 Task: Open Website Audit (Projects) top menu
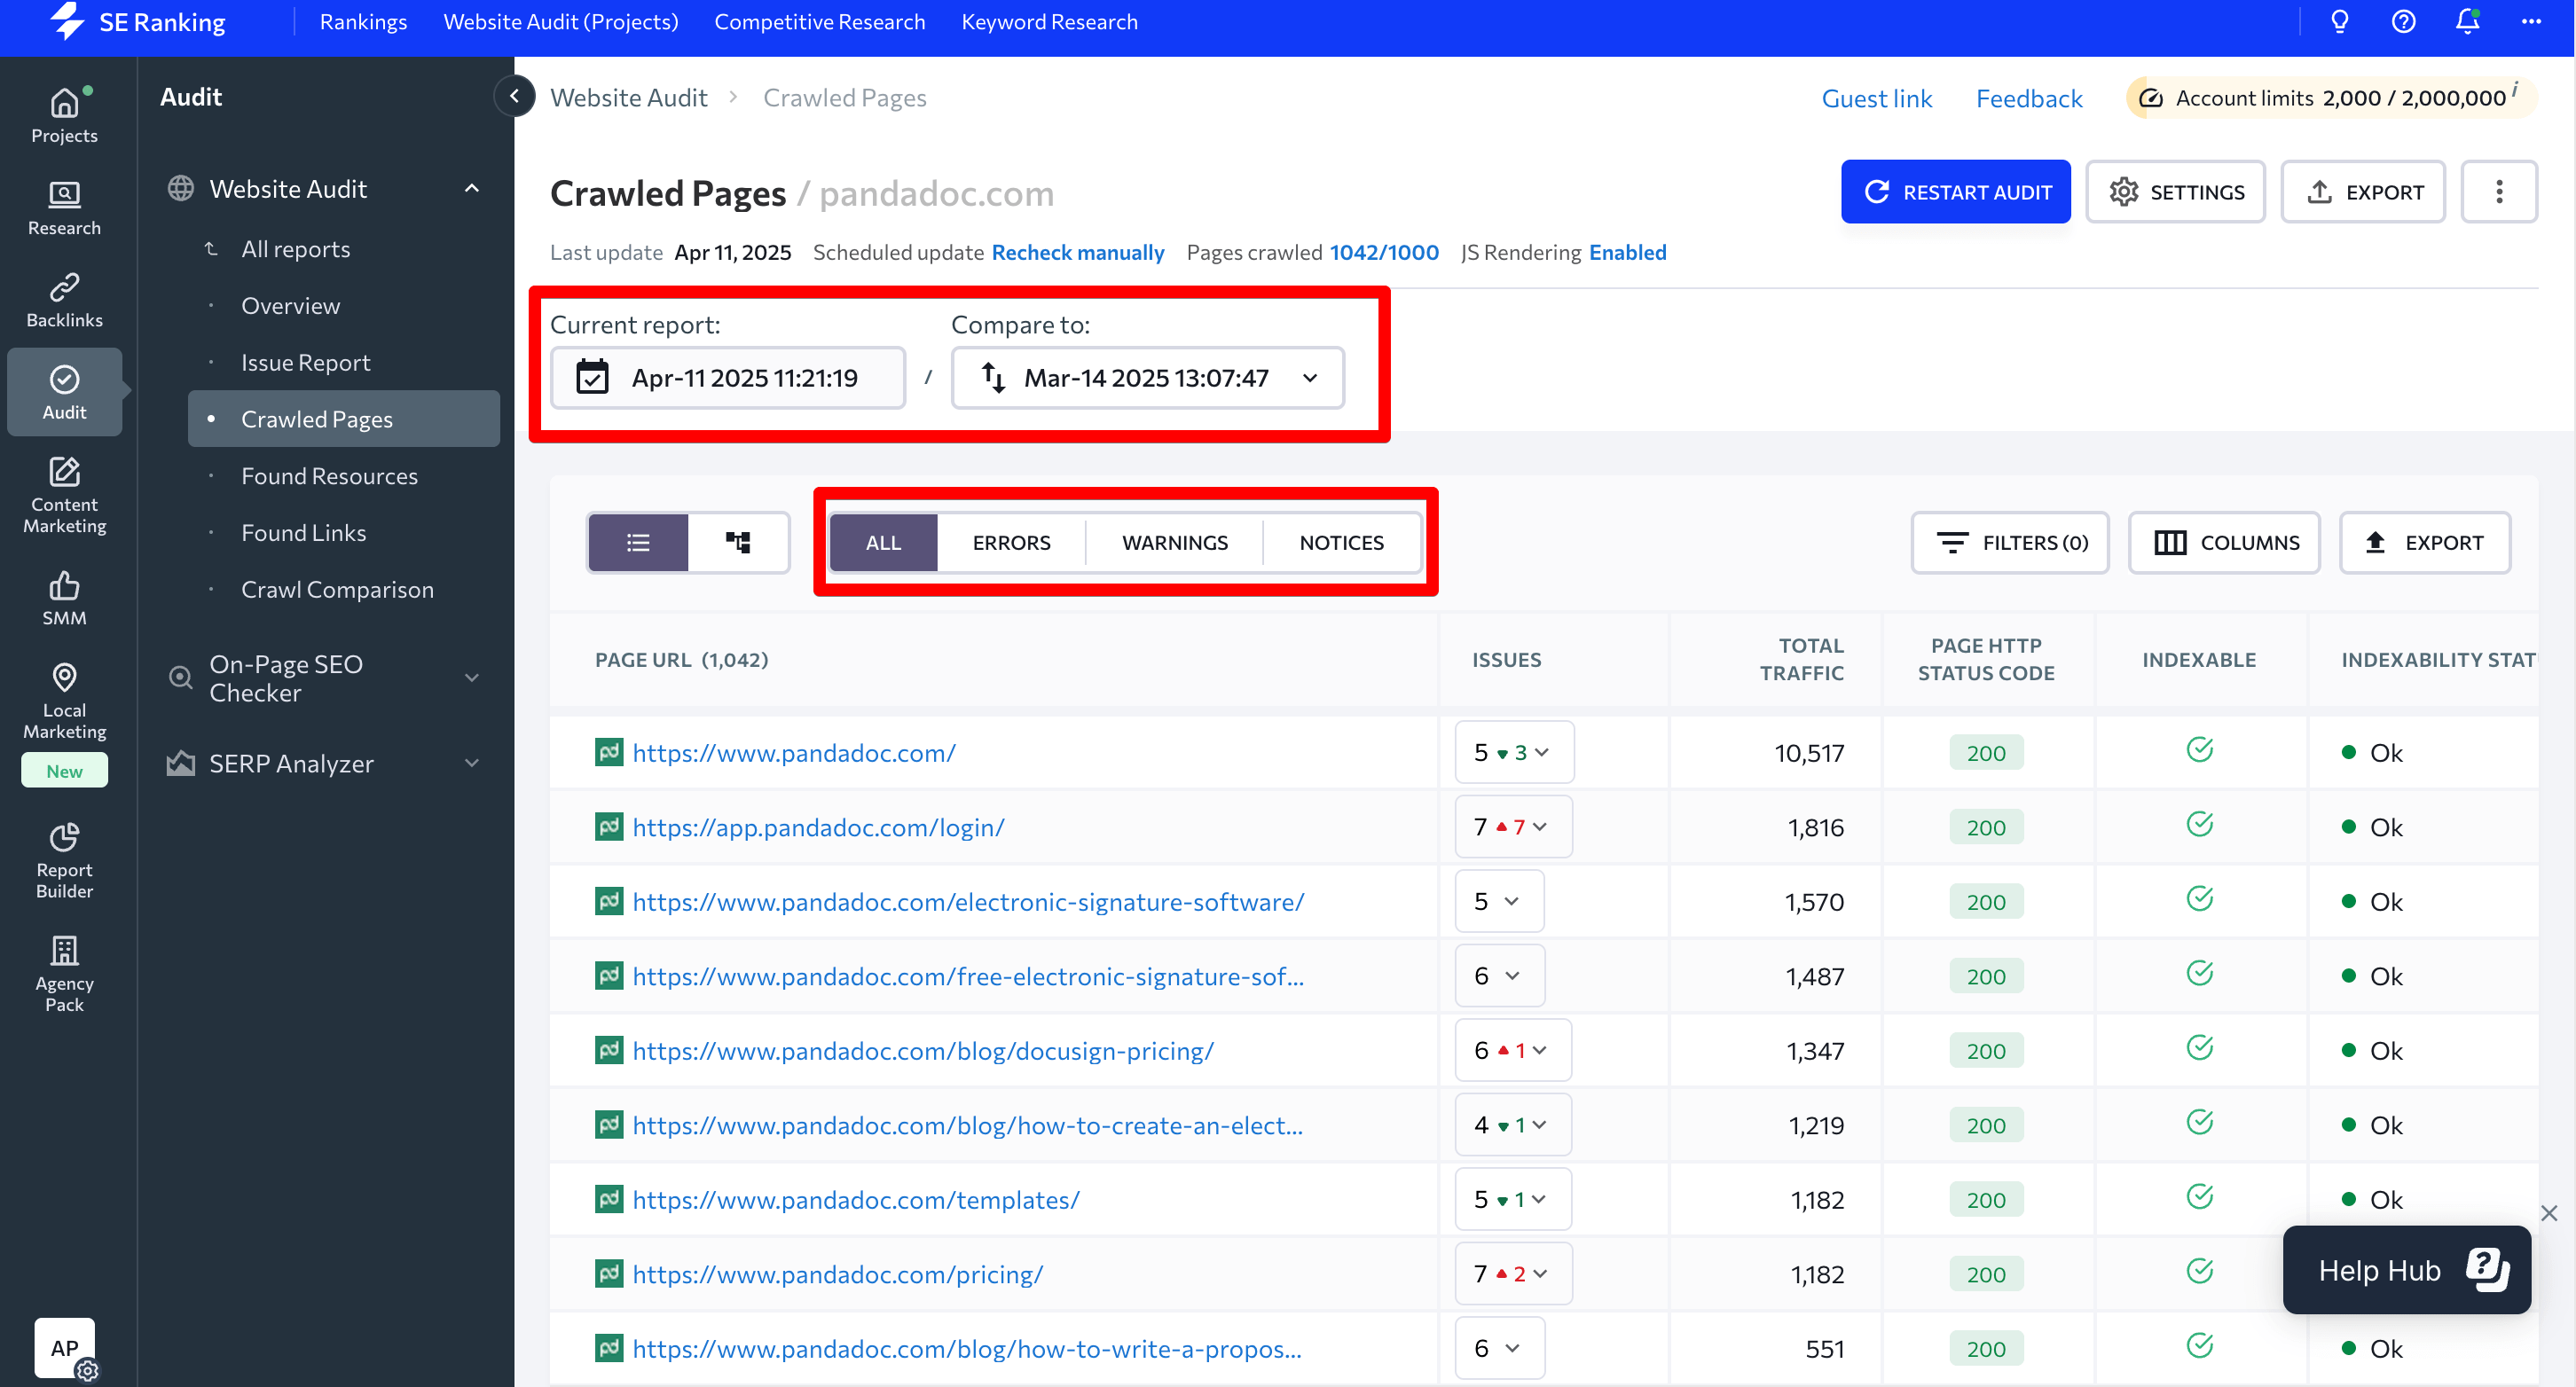point(560,22)
